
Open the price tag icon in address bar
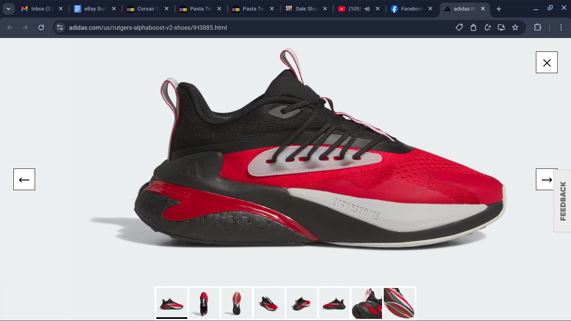[459, 28]
